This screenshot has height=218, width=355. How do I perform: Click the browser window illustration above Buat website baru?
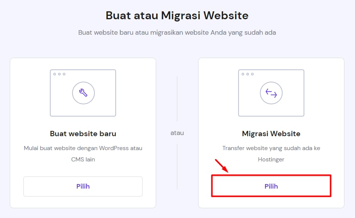83,93
